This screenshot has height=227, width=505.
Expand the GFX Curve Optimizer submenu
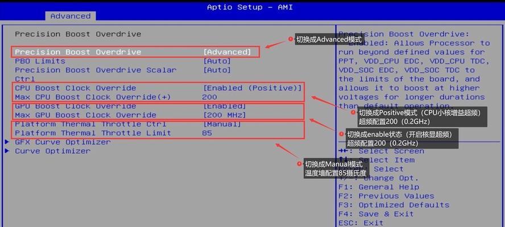[x=63, y=142]
